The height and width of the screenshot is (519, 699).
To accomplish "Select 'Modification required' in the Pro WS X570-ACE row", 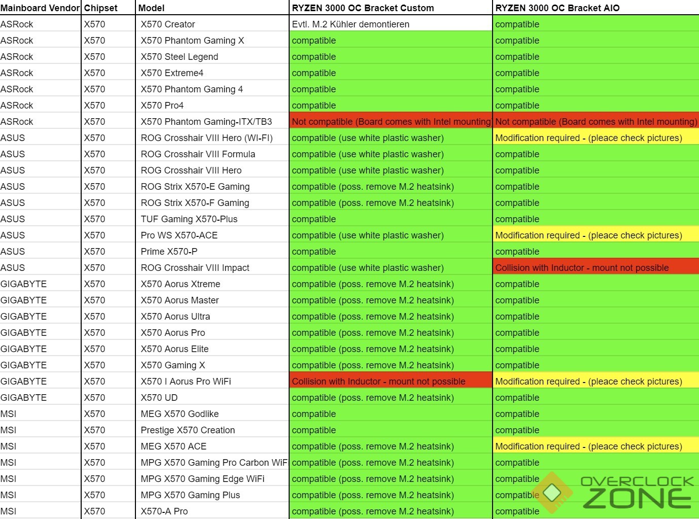I will pyautogui.click(x=596, y=235).
